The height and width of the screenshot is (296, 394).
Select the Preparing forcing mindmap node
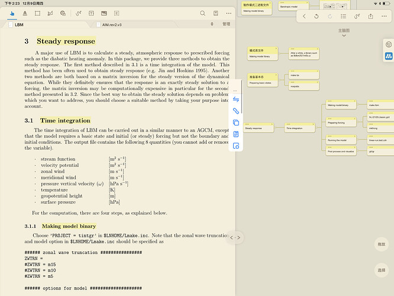(x=341, y=122)
